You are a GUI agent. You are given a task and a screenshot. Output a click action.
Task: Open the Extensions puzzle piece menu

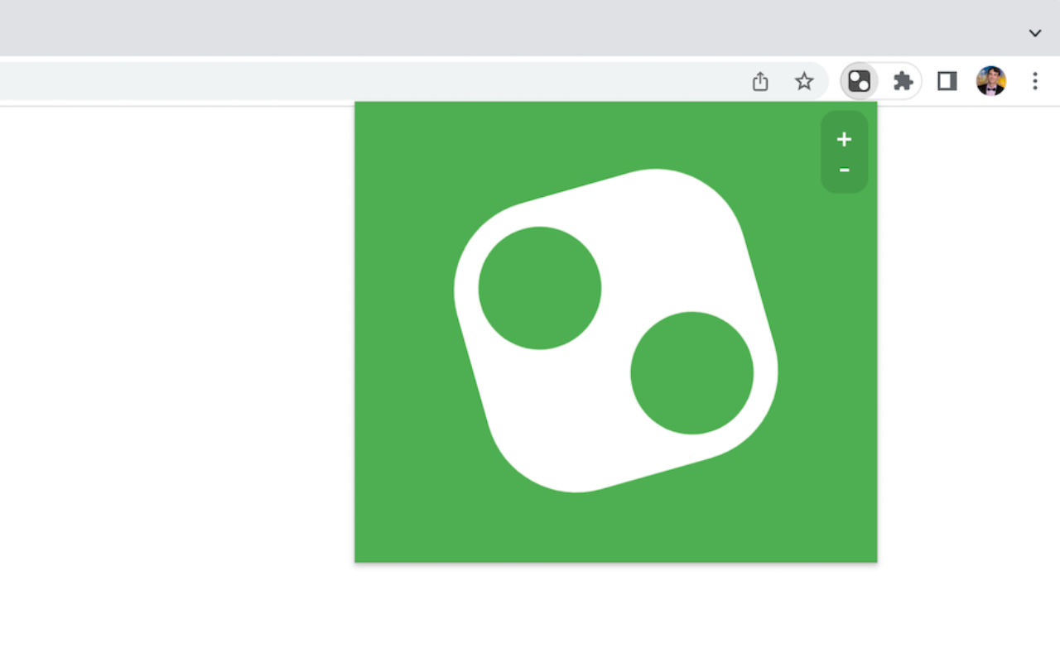(903, 81)
